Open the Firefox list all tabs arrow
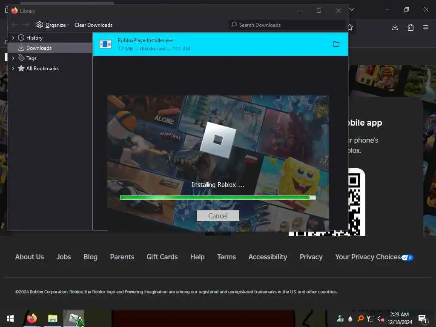The height and width of the screenshot is (327, 436). [x=352, y=10]
